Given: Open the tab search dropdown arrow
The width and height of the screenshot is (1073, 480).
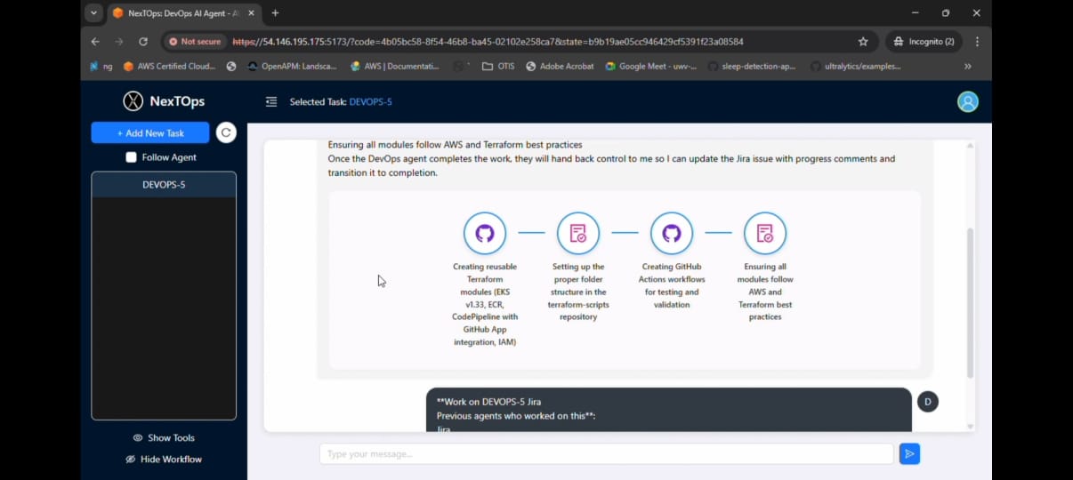Looking at the screenshot, I should [94, 13].
